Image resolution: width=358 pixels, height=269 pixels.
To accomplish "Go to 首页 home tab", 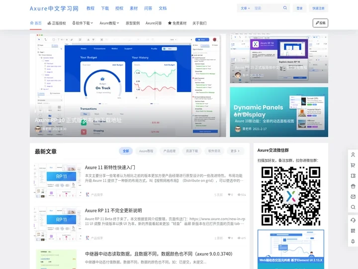I will (x=36, y=23).
